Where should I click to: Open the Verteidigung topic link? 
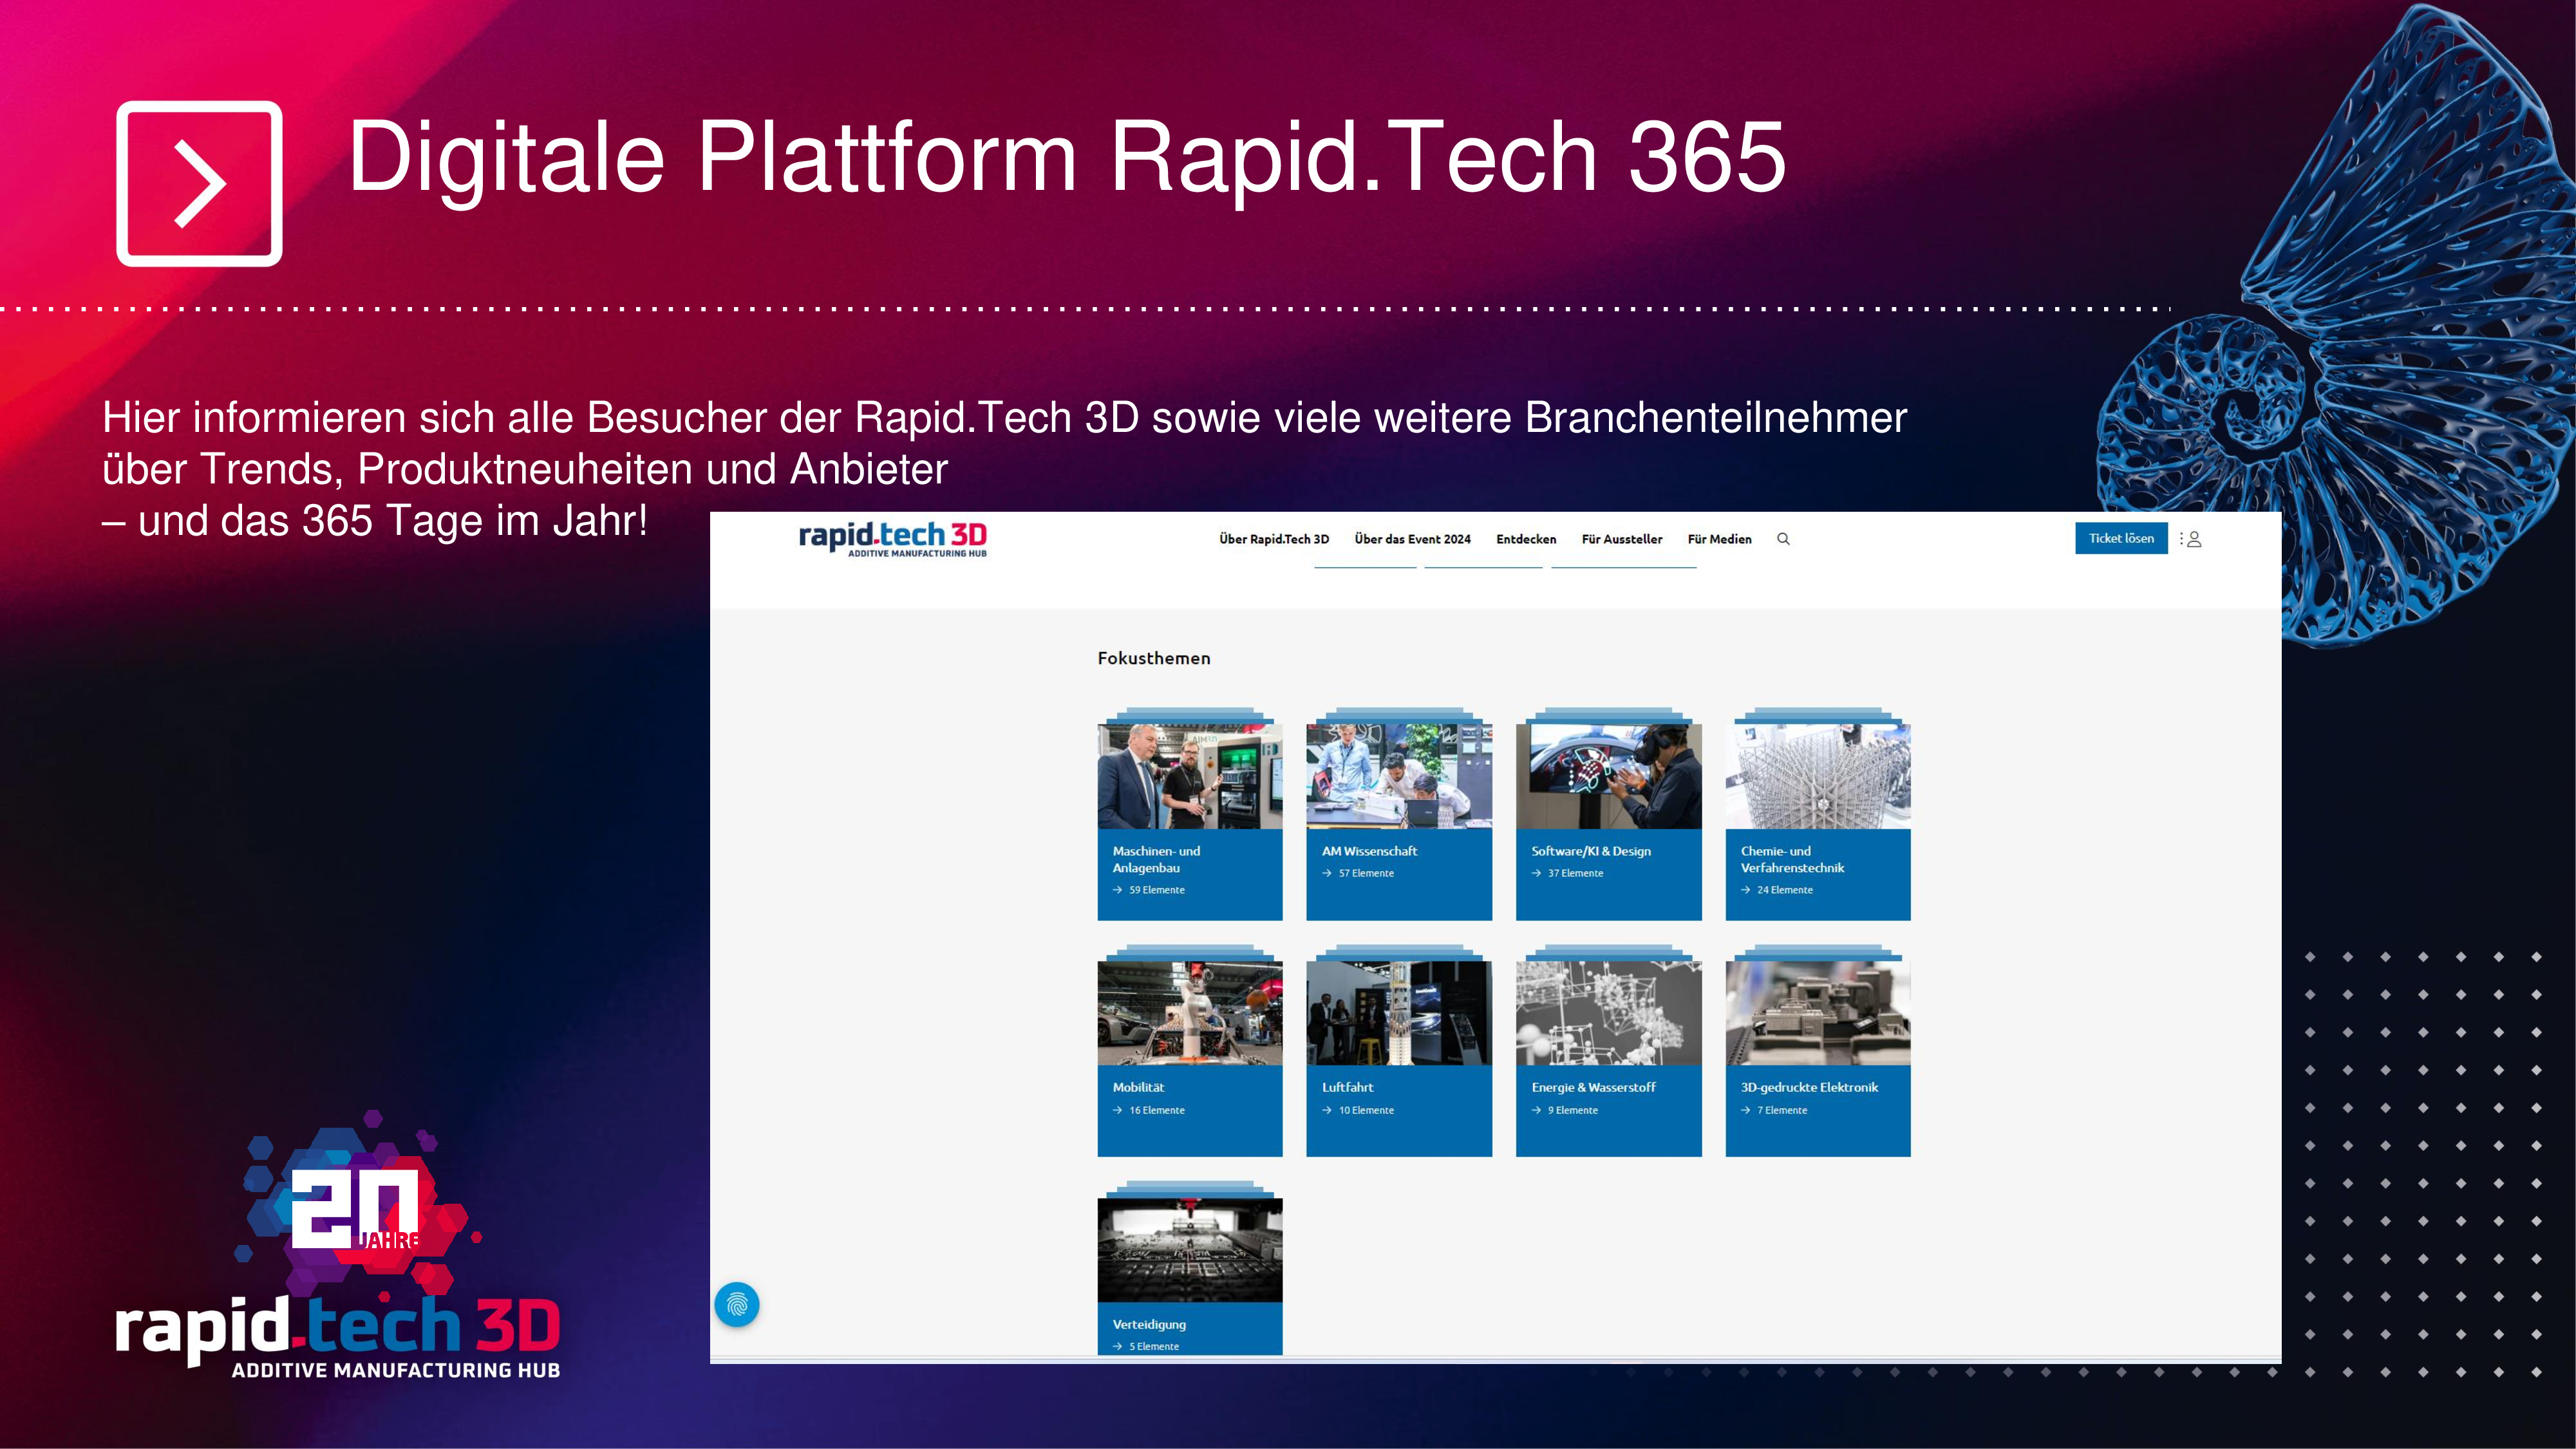[1149, 1324]
